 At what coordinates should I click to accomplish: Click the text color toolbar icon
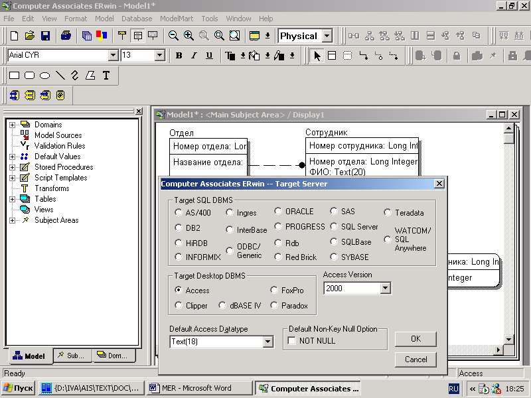click(x=230, y=56)
